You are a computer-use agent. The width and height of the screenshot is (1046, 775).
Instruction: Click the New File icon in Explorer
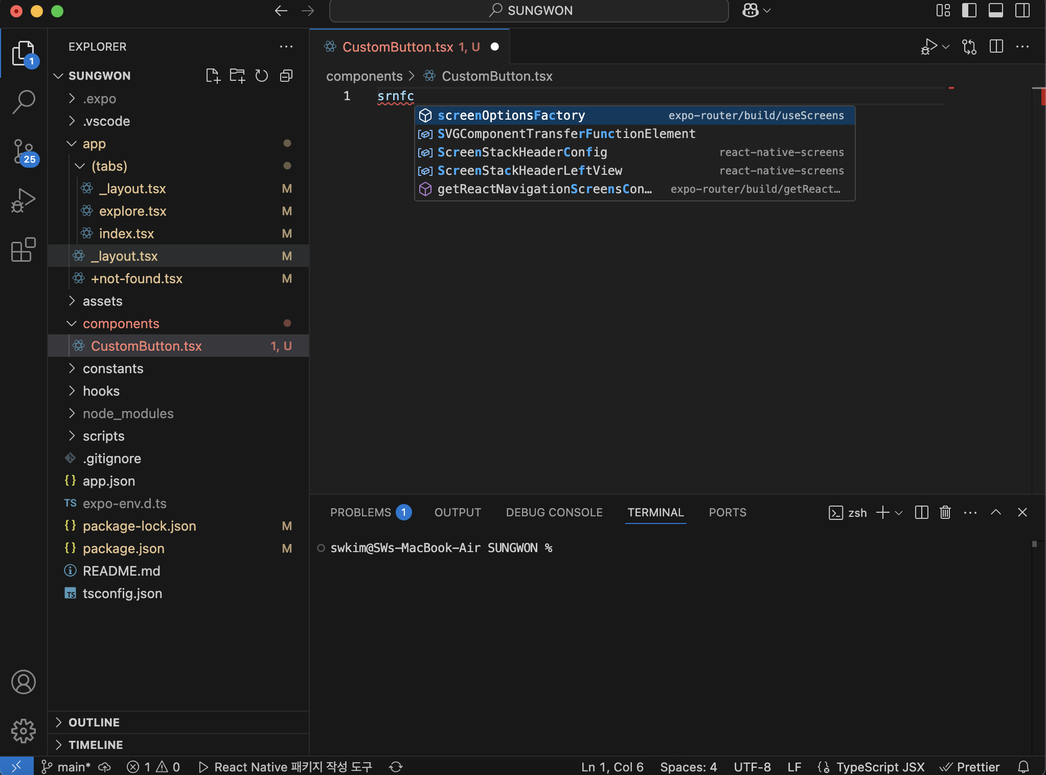pyautogui.click(x=213, y=76)
